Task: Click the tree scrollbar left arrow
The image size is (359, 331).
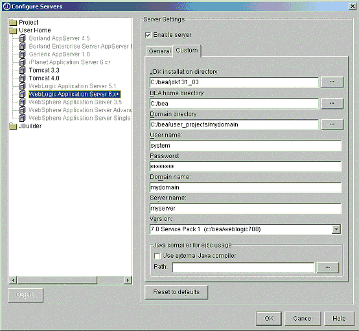Action: pos(13,280)
